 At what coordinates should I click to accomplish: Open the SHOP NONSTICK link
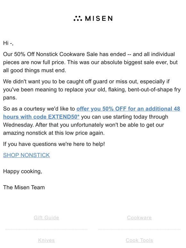pos(26,155)
